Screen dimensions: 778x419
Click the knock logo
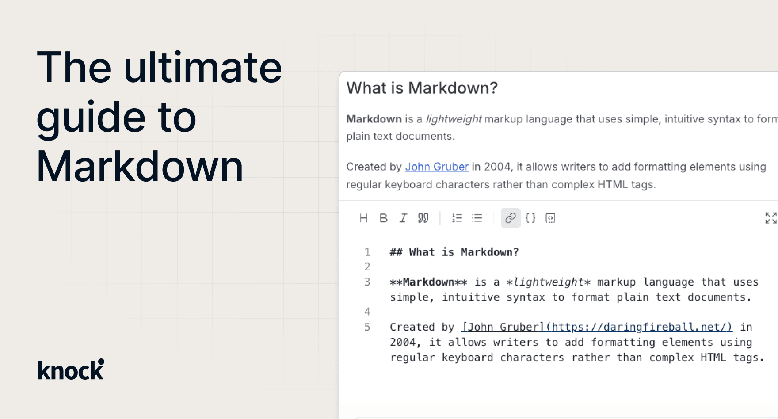pos(71,370)
